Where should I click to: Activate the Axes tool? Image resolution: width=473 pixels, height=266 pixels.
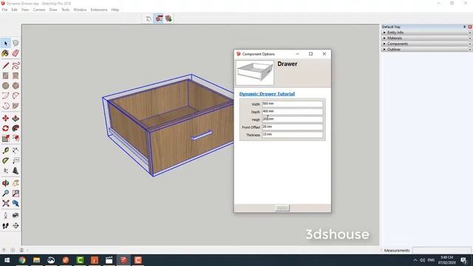coord(6,171)
